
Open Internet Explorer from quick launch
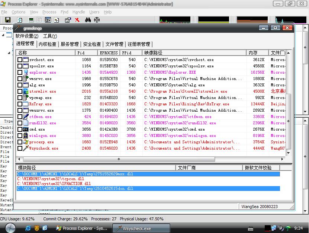[x=27, y=228]
